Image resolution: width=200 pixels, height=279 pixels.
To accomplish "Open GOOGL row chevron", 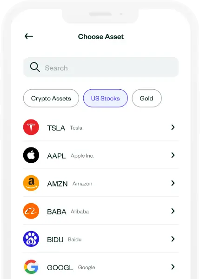I will [x=173, y=267].
